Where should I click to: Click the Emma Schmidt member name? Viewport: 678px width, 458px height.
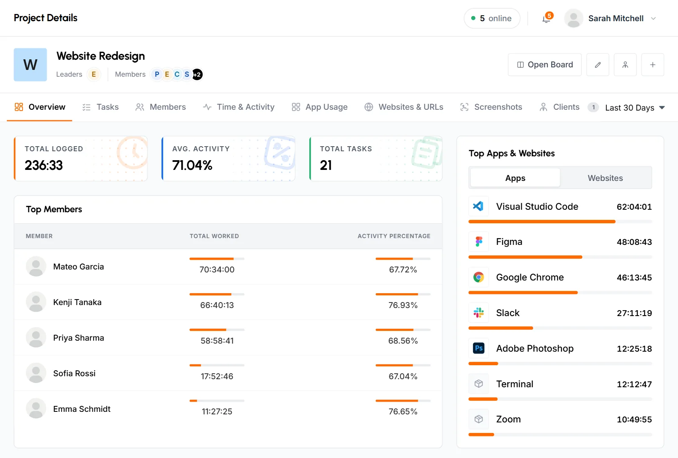(82, 409)
